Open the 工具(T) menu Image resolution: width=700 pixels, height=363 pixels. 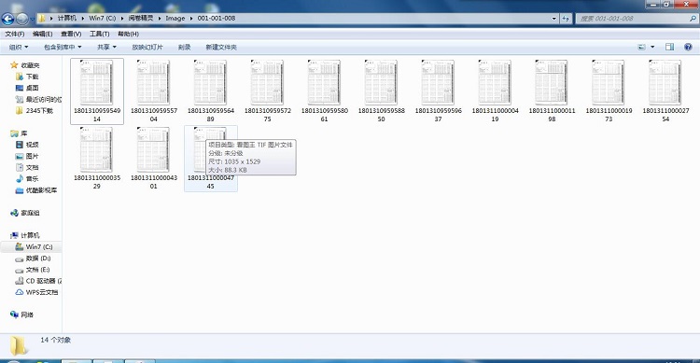click(x=99, y=34)
